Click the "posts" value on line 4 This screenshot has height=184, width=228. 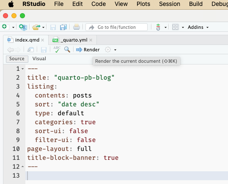coord(82,95)
